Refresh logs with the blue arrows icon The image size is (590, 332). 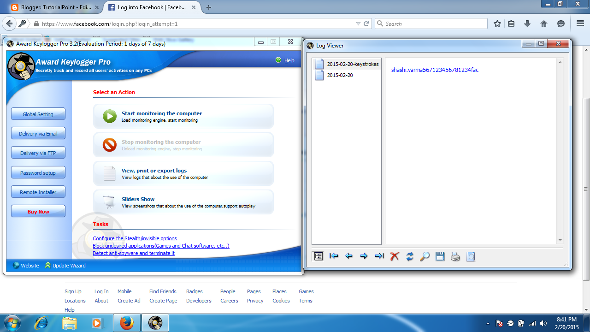410,256
